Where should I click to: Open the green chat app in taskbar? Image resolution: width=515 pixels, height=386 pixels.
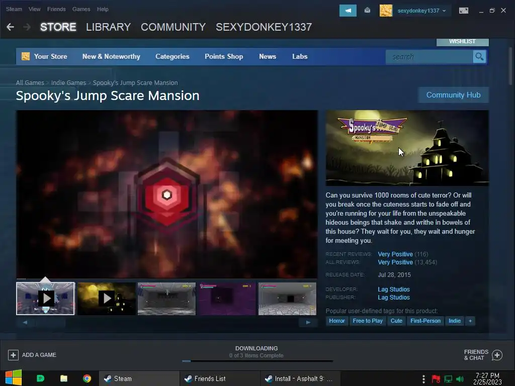[40, 378]
